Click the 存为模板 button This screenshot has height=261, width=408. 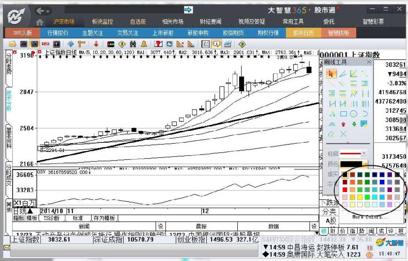tap(104, 218)
